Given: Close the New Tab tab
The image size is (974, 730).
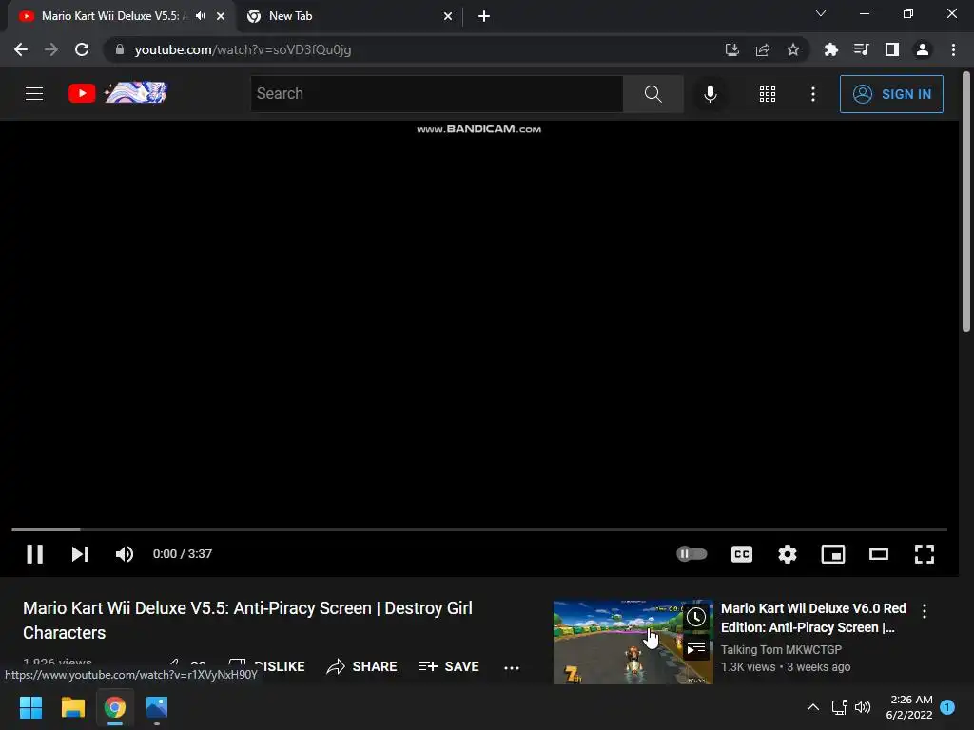Looking at the screenshot, I should pyautogui.click(x=448, y=17).
